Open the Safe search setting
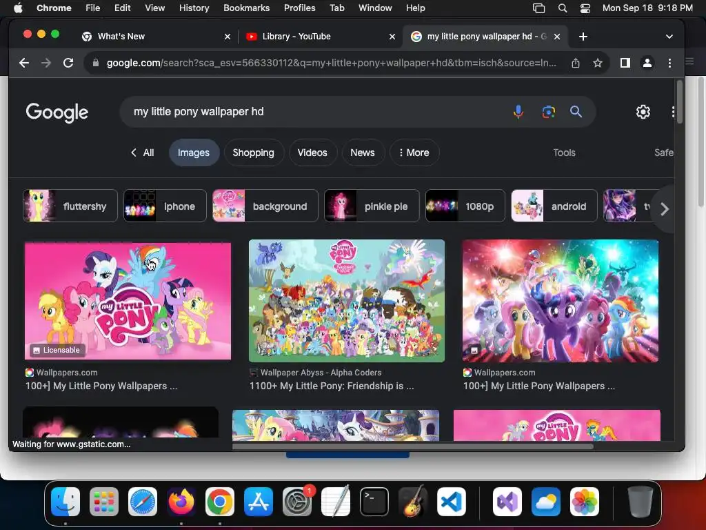Image resolution: width=706 pixels, height=530 pixels. pyautogui.click(x=664, y=153)
